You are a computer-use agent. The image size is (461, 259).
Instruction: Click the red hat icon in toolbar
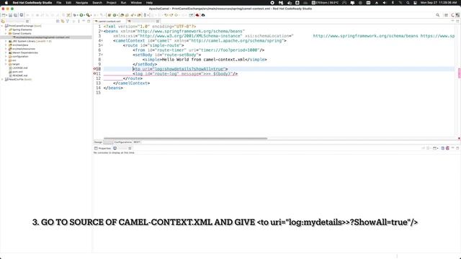click(197, 15)
